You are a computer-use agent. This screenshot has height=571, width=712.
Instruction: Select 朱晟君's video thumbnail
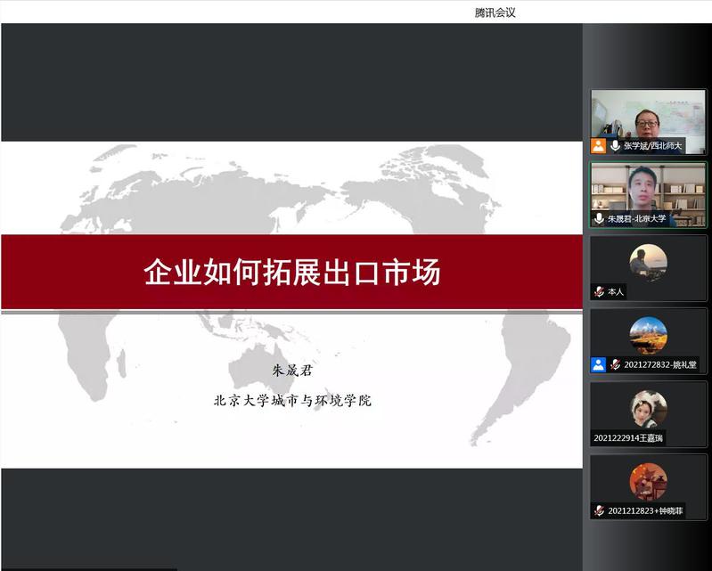tap(648, 189)
